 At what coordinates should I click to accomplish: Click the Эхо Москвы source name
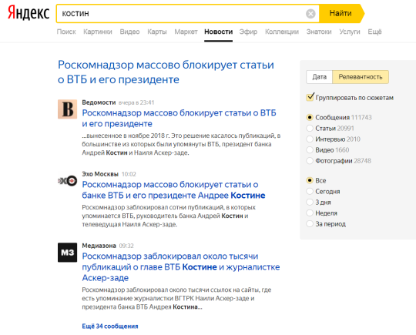point(100,174)
